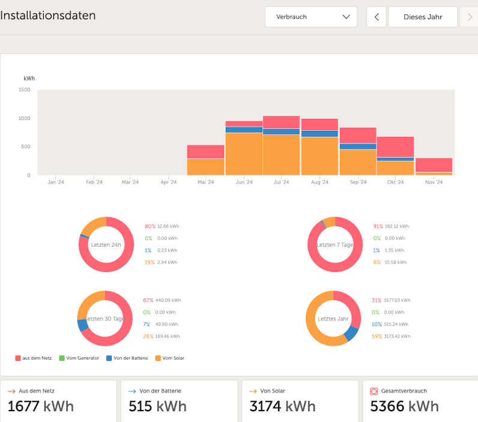
Task: Open the 5366 kWh Gesamtverbrauch card
Action: [420, 400]
